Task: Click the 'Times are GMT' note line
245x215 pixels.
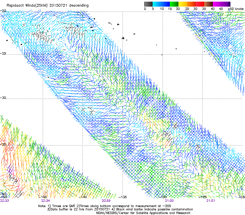Action: (x=105, y=206)
